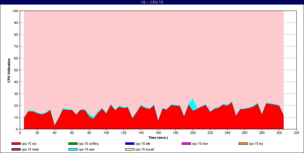Image resolution: width=304 pixels, height=153 pixels.
Task: Click the 'CPU Utilization' y-axis title
Action: tap(9, 70)
